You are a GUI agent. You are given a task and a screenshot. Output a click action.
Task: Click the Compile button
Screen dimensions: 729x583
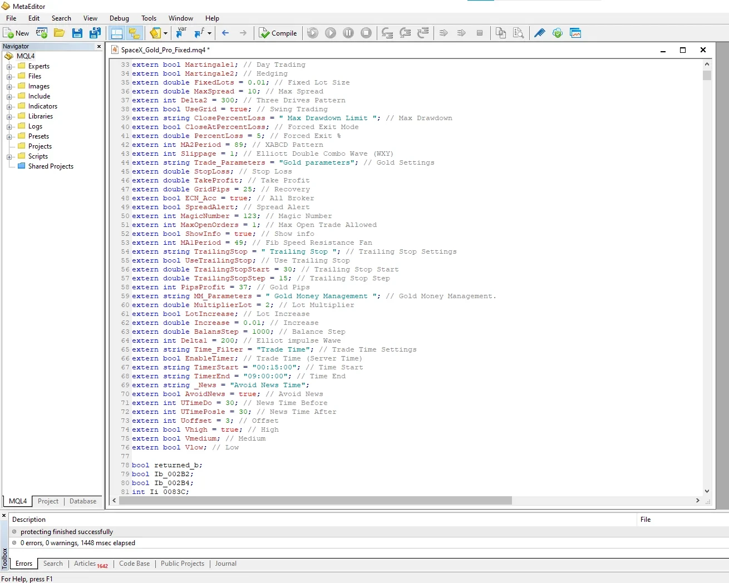[x=278, y=33]
